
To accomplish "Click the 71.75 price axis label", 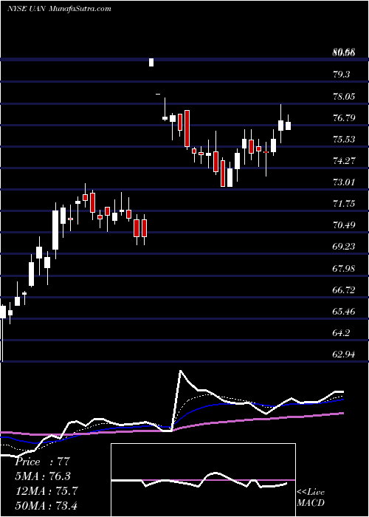I will tap(344, 204).
